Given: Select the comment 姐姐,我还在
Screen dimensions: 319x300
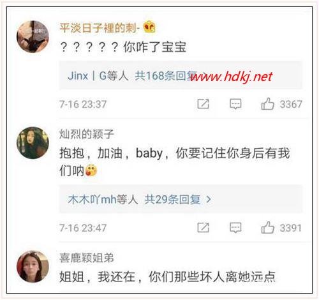Looking at the screenshot, I should [x=167, y=277].
